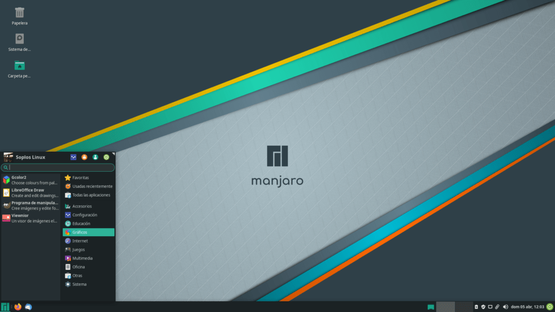Open the Sistema de archivos desktop icon
The width and height of the screenshot is (555, 312).
(20, 42)
